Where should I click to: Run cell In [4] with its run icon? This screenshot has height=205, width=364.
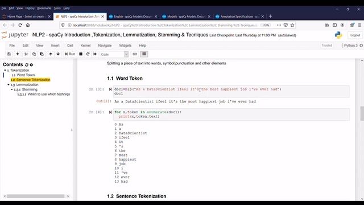click(110, 112)
